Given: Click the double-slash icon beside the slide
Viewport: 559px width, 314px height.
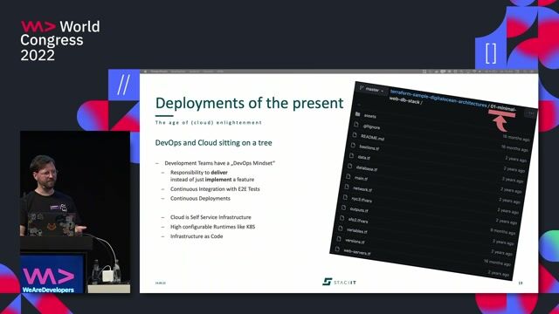Looking at the screenshot, I should click(x=124, y=85).
